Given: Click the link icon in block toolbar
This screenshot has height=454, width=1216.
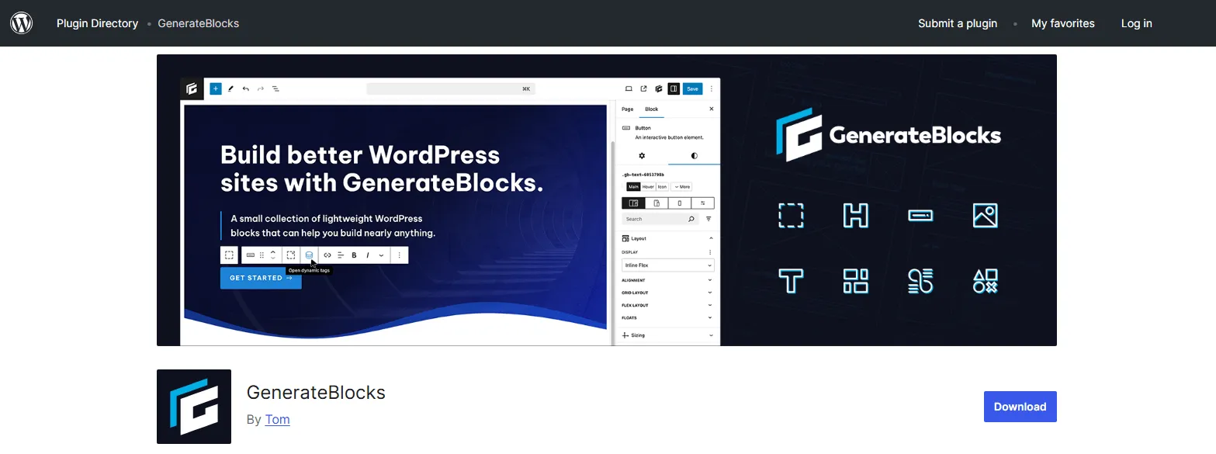Looking at the screenshot, I should pyautogui.click(x=327, y=255).
